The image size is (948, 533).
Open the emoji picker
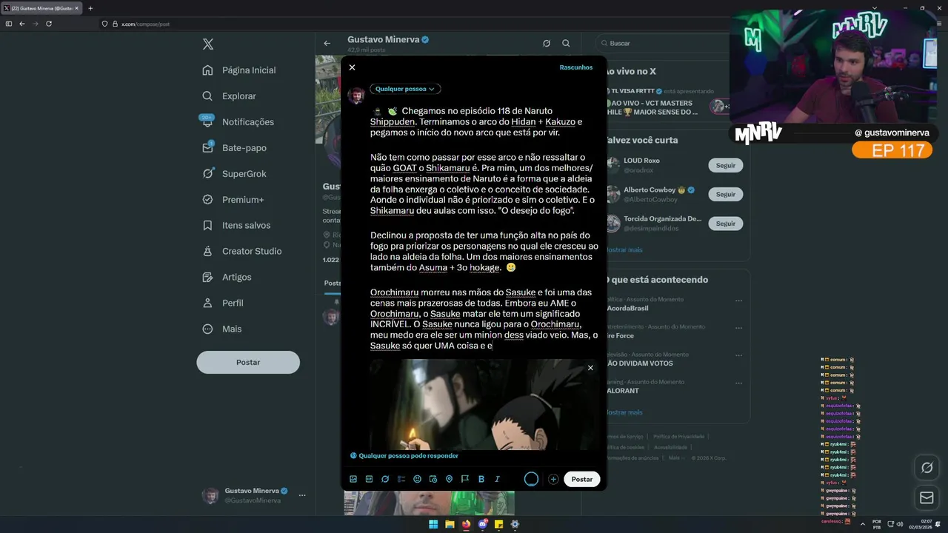417,479
